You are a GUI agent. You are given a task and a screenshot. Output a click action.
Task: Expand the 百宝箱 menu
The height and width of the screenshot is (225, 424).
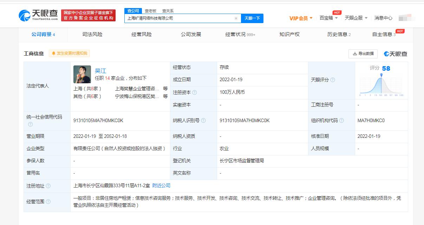[x=328, y=18]
